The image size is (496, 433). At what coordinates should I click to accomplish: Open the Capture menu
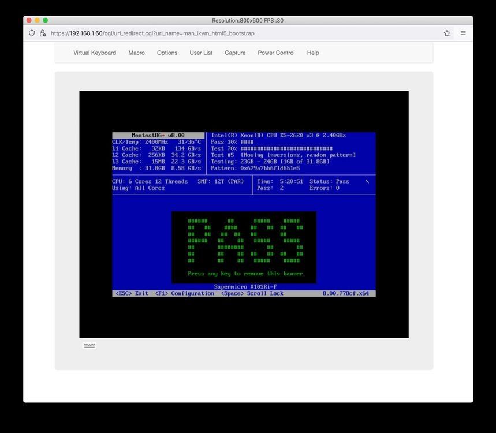click(x=235, y=53)
